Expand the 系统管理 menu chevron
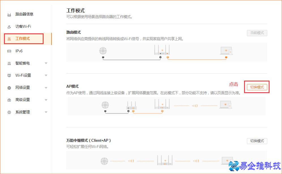 (x=46, y=112)
